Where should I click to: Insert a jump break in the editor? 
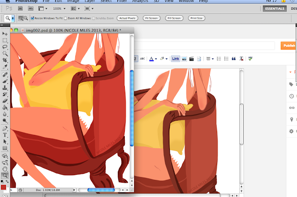point(199,59)
